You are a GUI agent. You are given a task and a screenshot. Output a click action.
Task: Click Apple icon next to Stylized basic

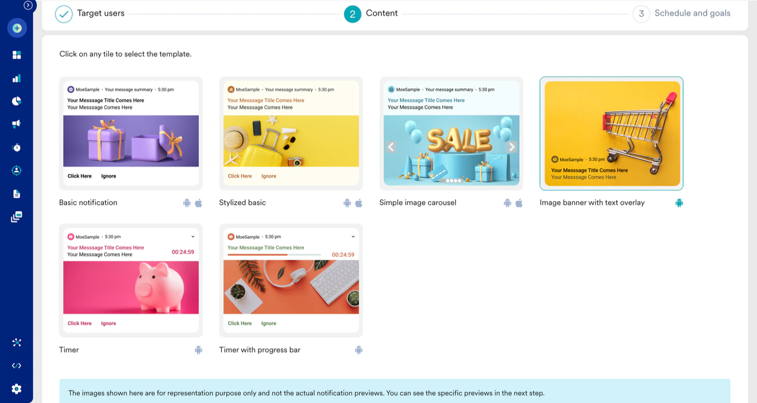pyautogui.click(x=359, y=203)
